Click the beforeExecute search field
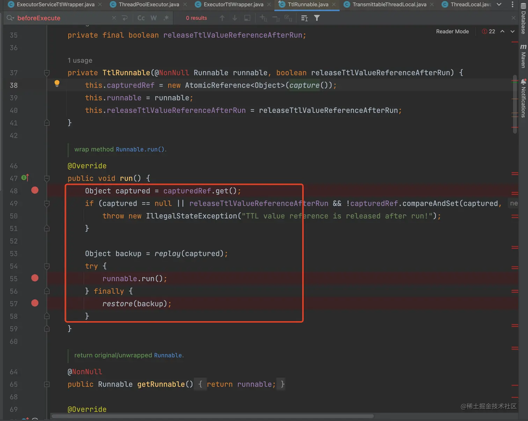Screen dimensions: 528x421 tap(63, 18)
